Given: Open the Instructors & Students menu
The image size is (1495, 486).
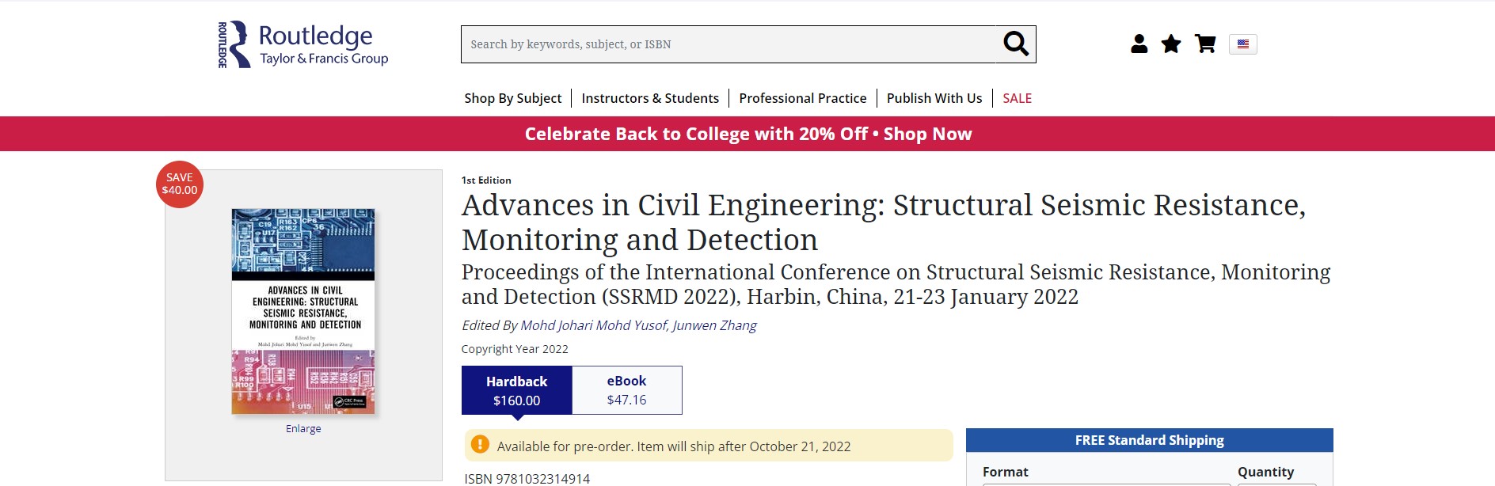Looking at the screenshot, I should [x=650, y=98].
